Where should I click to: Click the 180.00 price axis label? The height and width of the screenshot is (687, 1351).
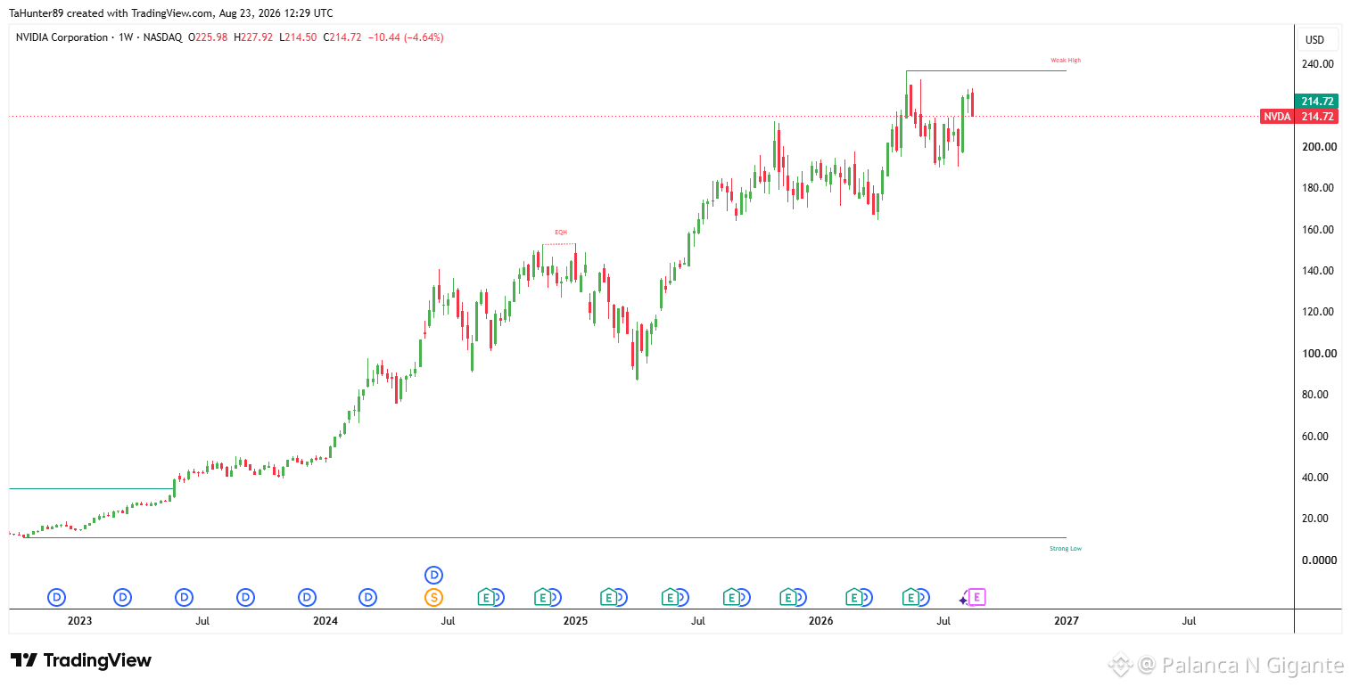1317,188
